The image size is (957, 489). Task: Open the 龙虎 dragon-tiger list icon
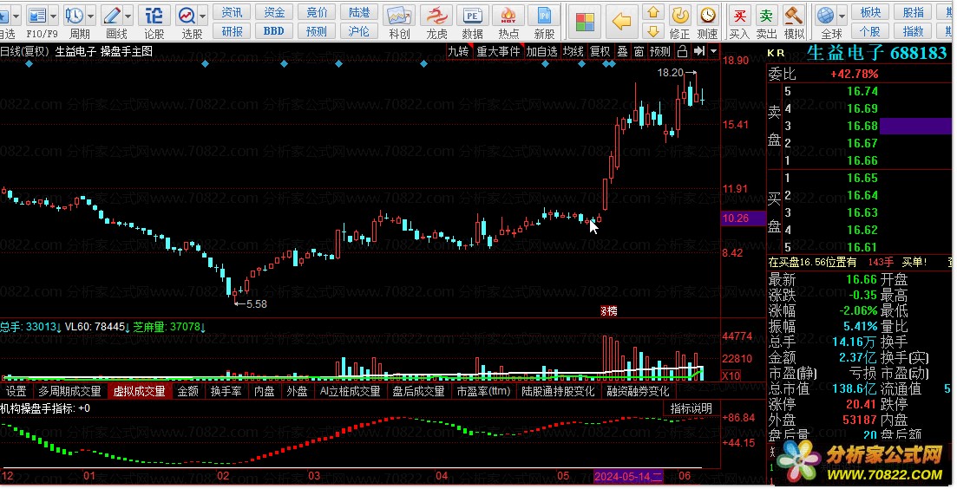pos(436,16)
